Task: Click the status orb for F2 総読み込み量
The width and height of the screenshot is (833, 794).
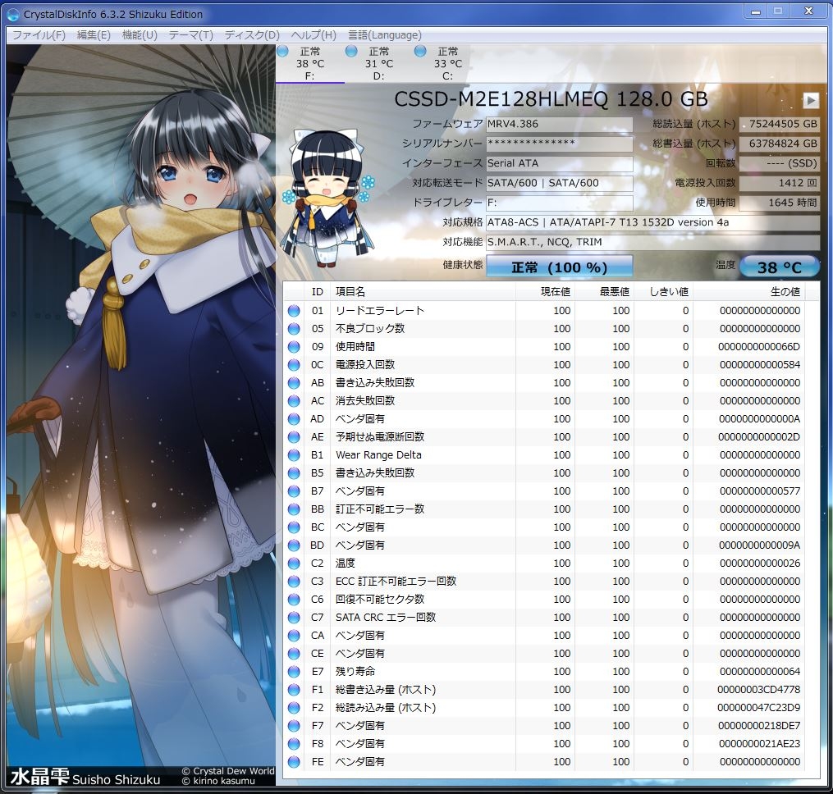Action: point(294,708)
